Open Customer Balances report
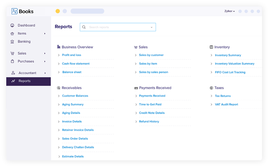The image size is (268, 166). 75,96
